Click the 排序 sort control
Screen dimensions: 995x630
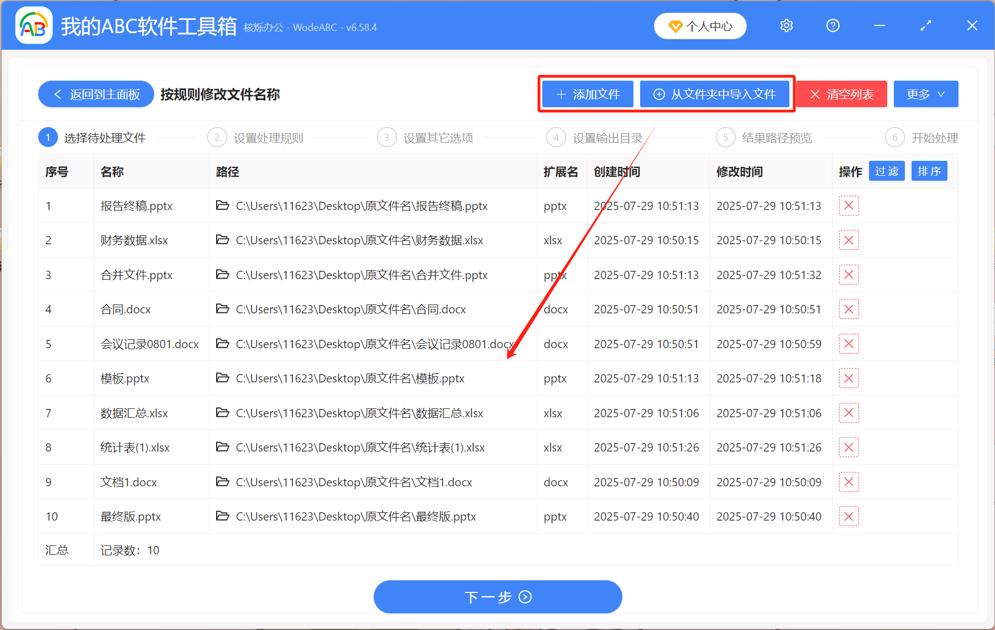coord(929,171)
